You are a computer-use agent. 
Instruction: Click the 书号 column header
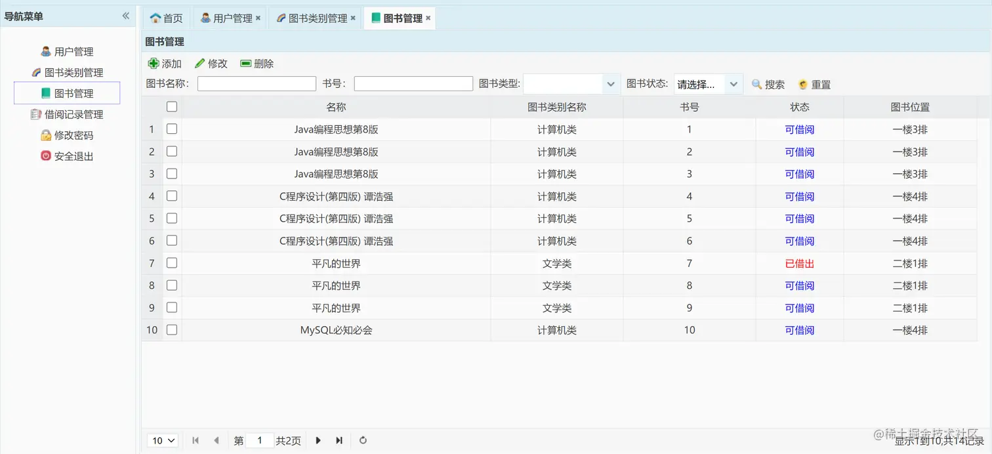point(689,107)
